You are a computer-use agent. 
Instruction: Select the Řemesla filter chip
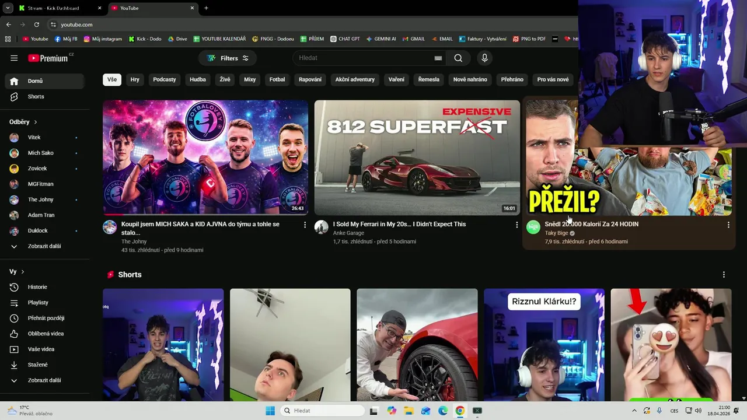(x=429, y=79)
